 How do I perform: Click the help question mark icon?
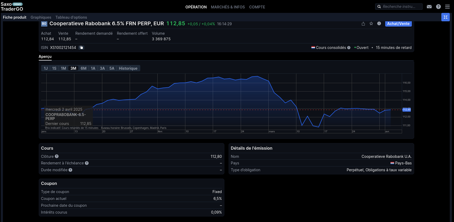point(438,7)
